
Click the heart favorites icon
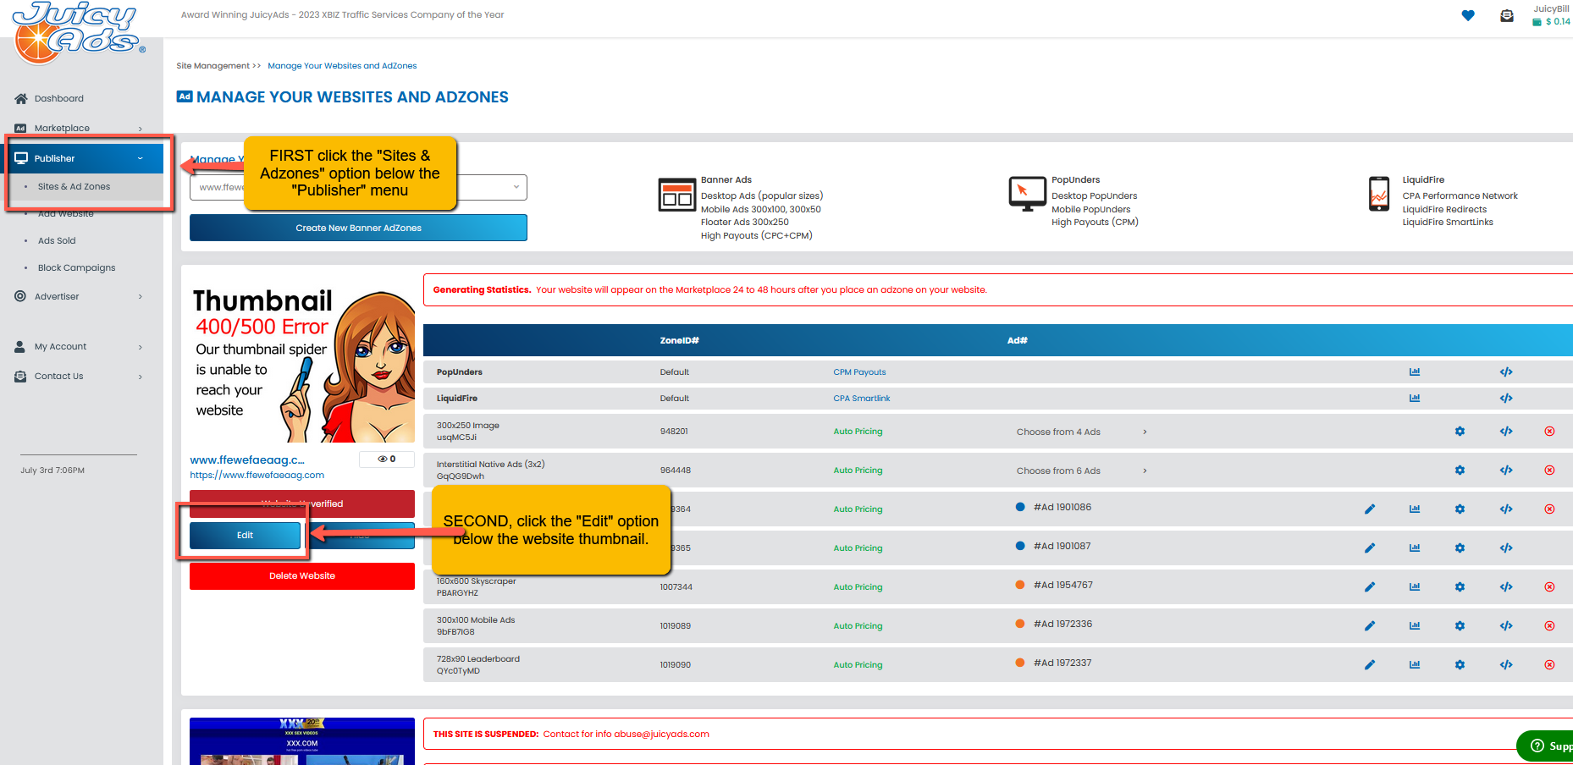click(1468, 15)
